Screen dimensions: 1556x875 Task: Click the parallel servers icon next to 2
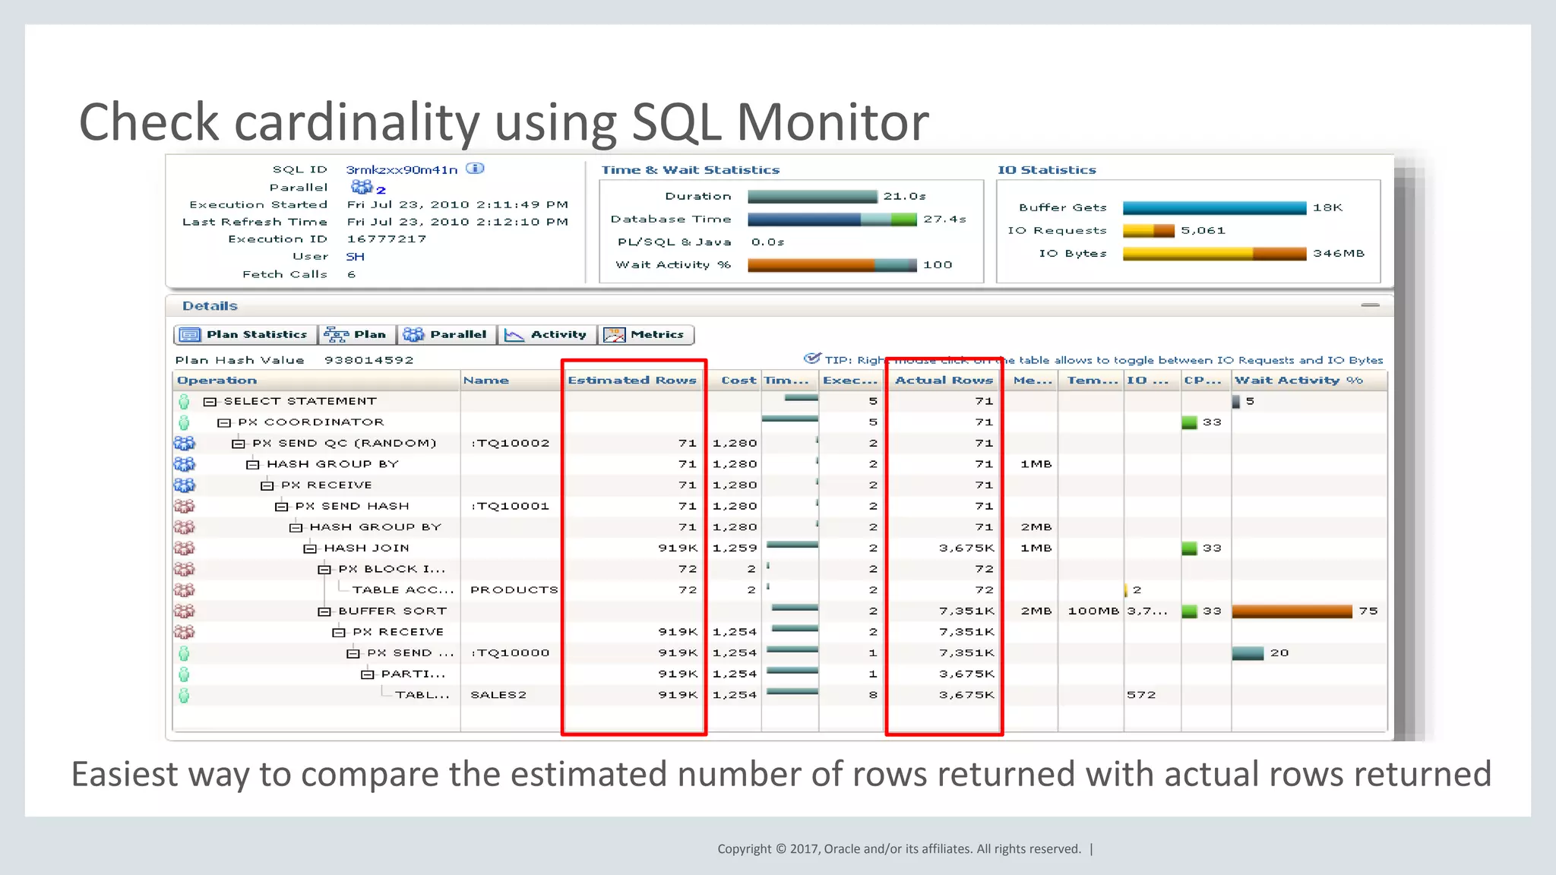[x=362, y=187]
